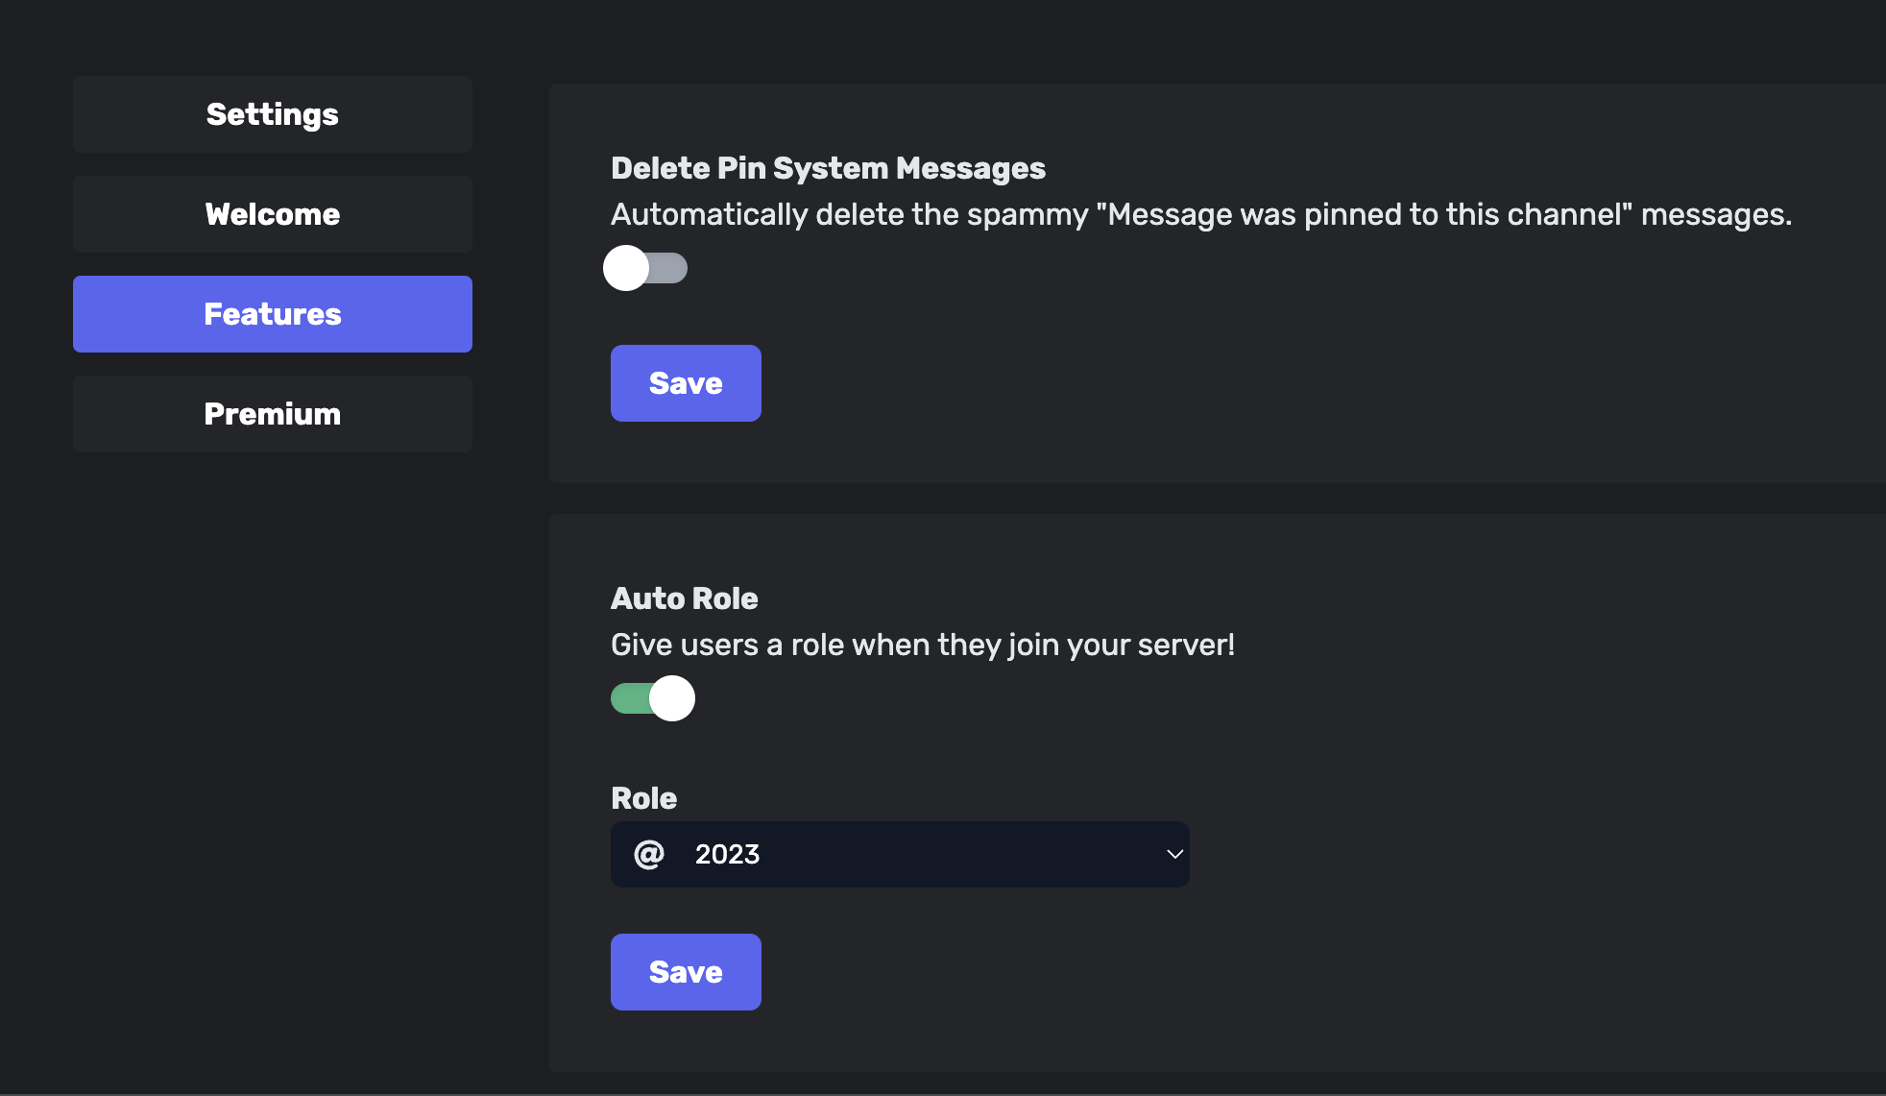Image resolution: width=1886 pixels, height=1096 pixels.
Task: Click the selected role name 2023
Action: point(727,854)
